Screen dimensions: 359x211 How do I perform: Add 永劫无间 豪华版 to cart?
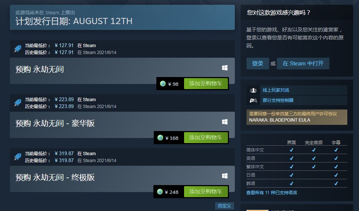[x=206, y=138]
